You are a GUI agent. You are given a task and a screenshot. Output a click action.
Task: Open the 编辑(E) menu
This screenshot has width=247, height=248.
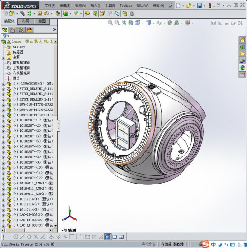click(65, 6)
